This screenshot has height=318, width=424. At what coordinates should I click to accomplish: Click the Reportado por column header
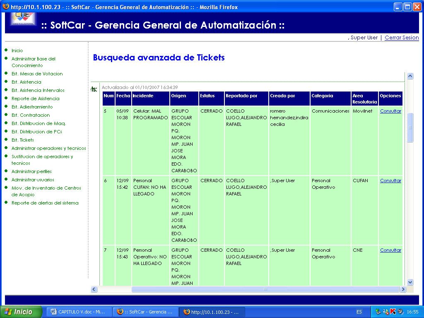pos(246,99)
